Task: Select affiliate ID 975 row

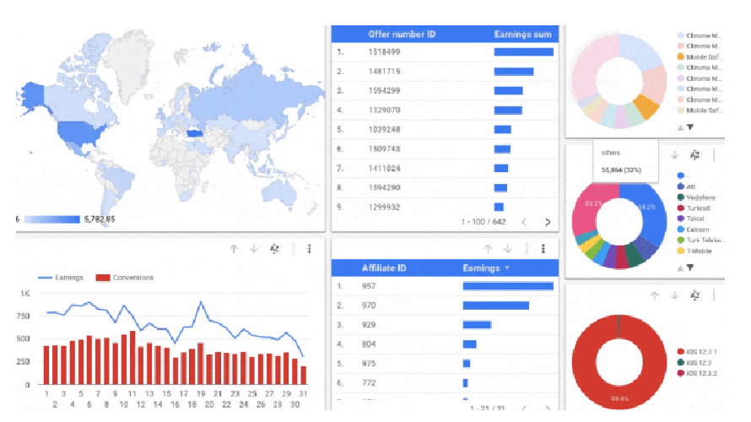Action: (x=445, y=364)
